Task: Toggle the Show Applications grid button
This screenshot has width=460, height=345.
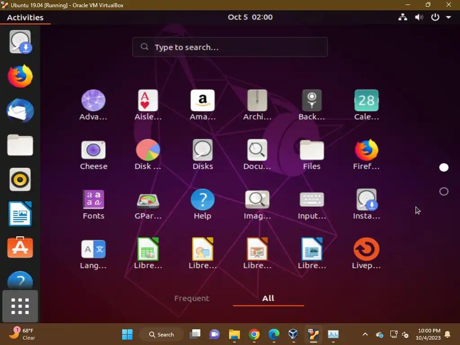Action: [20, 306]
